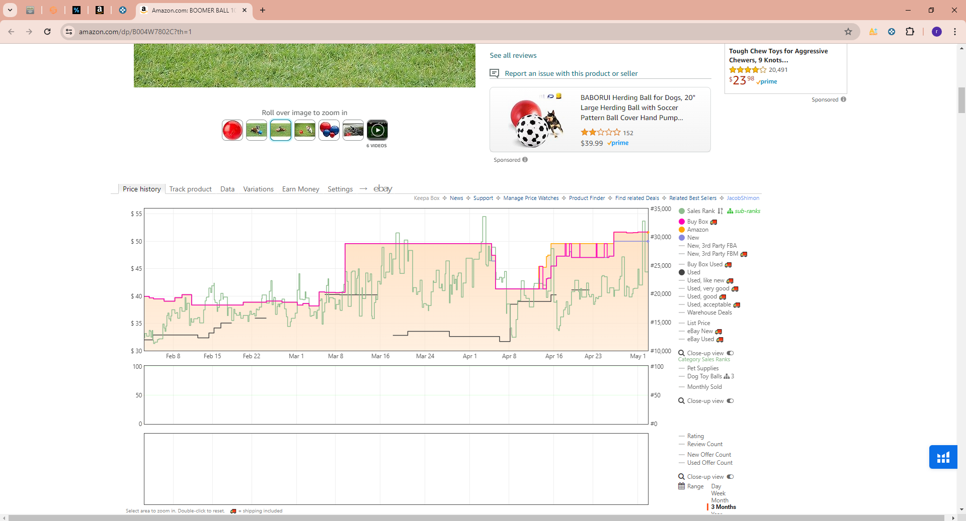Set chart range to Day
Viewport: 966px width, 521px height.
pos(716,486)
